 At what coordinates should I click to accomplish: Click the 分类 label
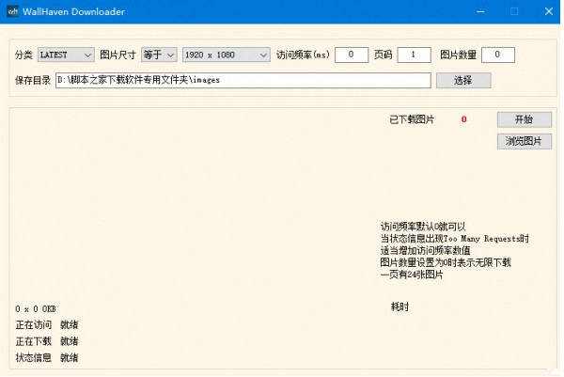(23, 55)
